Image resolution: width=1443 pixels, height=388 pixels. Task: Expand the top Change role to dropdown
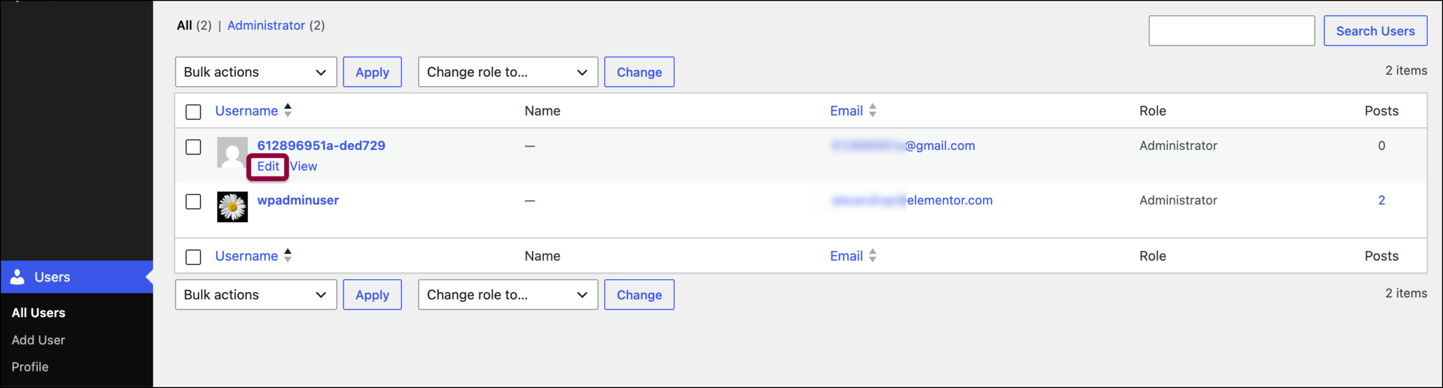(508, 72)
